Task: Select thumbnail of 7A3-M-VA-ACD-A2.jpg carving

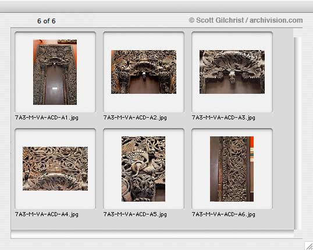Action: point(144,72)
